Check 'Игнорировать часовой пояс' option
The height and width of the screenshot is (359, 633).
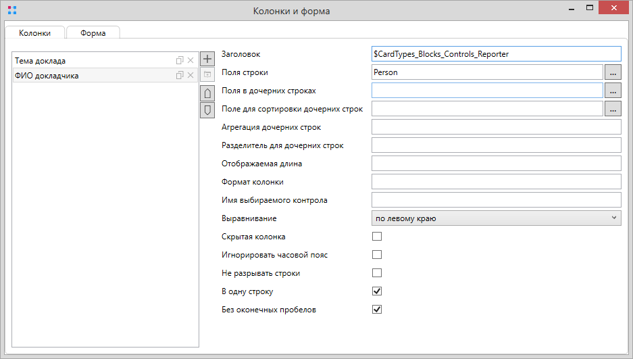tap(377, 255)
